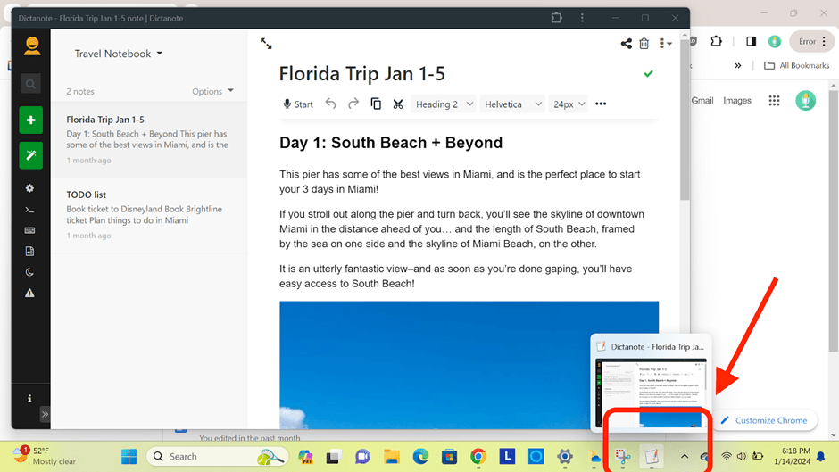This screenshot has height=472, width=839.
Task: Click the Day 1: South Beach + Beyond heading
Action: point(391,143)
